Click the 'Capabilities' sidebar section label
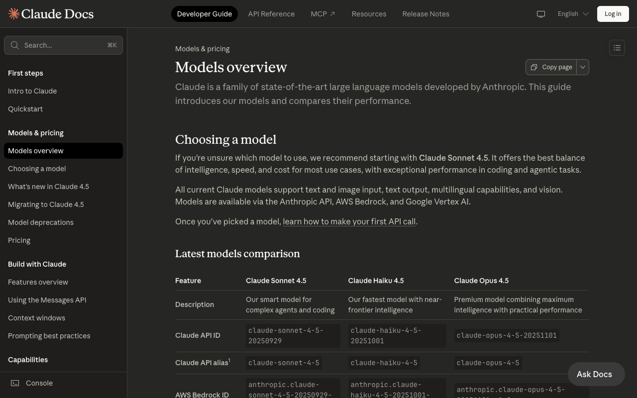 coord(28,360)
